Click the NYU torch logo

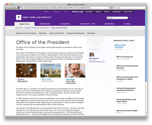(18, 18)
